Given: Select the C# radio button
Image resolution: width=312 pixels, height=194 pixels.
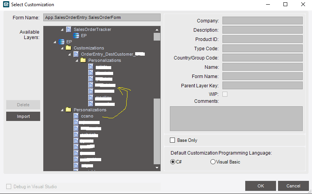Looking at the screenshot, I should tap(173, 162).
